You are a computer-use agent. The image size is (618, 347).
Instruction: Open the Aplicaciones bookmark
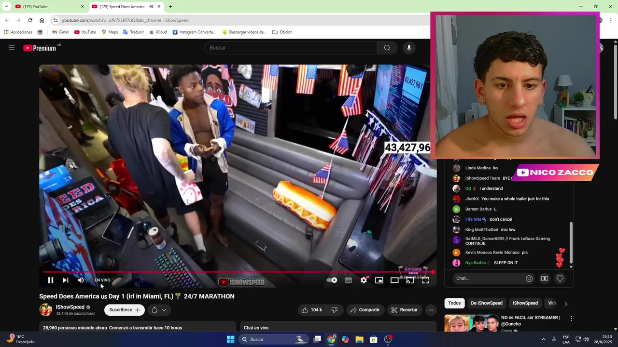(18, 32)
